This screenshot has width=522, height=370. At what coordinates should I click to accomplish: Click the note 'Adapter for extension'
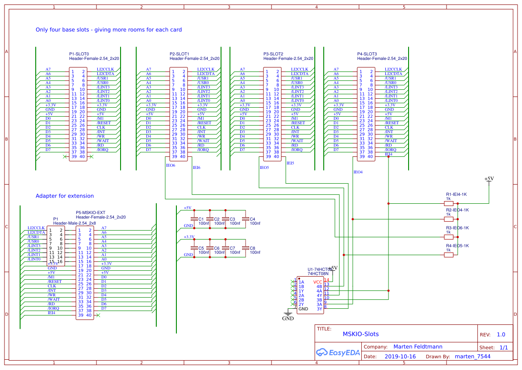[x=65, y=196]
